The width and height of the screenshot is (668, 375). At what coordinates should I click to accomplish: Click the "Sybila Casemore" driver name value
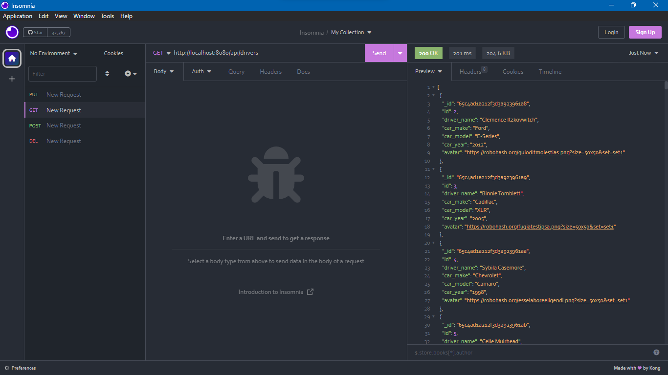503,268
